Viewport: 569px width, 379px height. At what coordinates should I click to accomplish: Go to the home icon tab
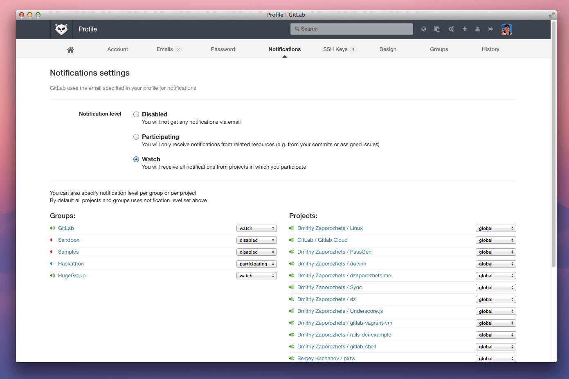(x=70, y=49)
